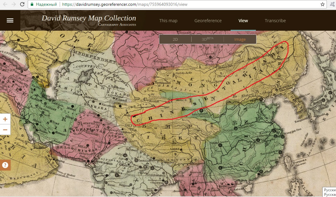Click the green secure padlock icon

32,4
